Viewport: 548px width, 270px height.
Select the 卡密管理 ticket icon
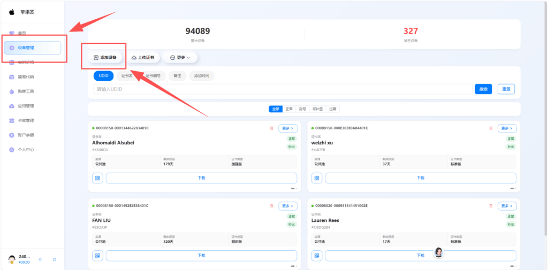click(12, 120)
